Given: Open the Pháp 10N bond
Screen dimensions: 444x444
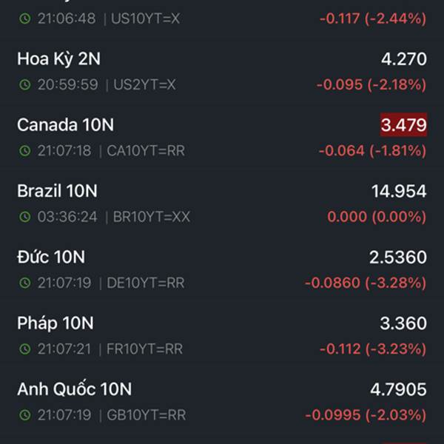Looking at the screenshot, I should click(222, 335).
